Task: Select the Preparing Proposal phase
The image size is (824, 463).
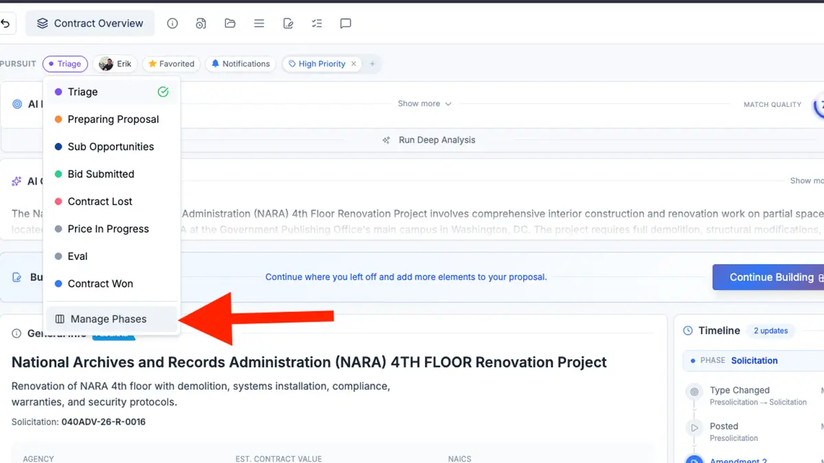Action: 112,119
